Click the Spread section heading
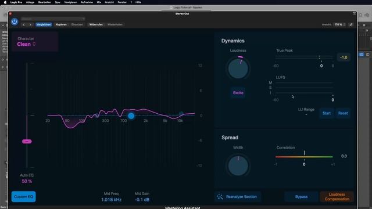 click(x=230, y=138)
